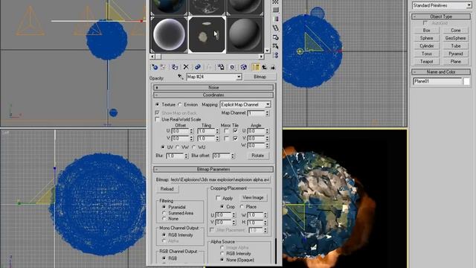476x268 pixels.
Task: Select None (Opaque) alpha source
Action: (222, 260)
